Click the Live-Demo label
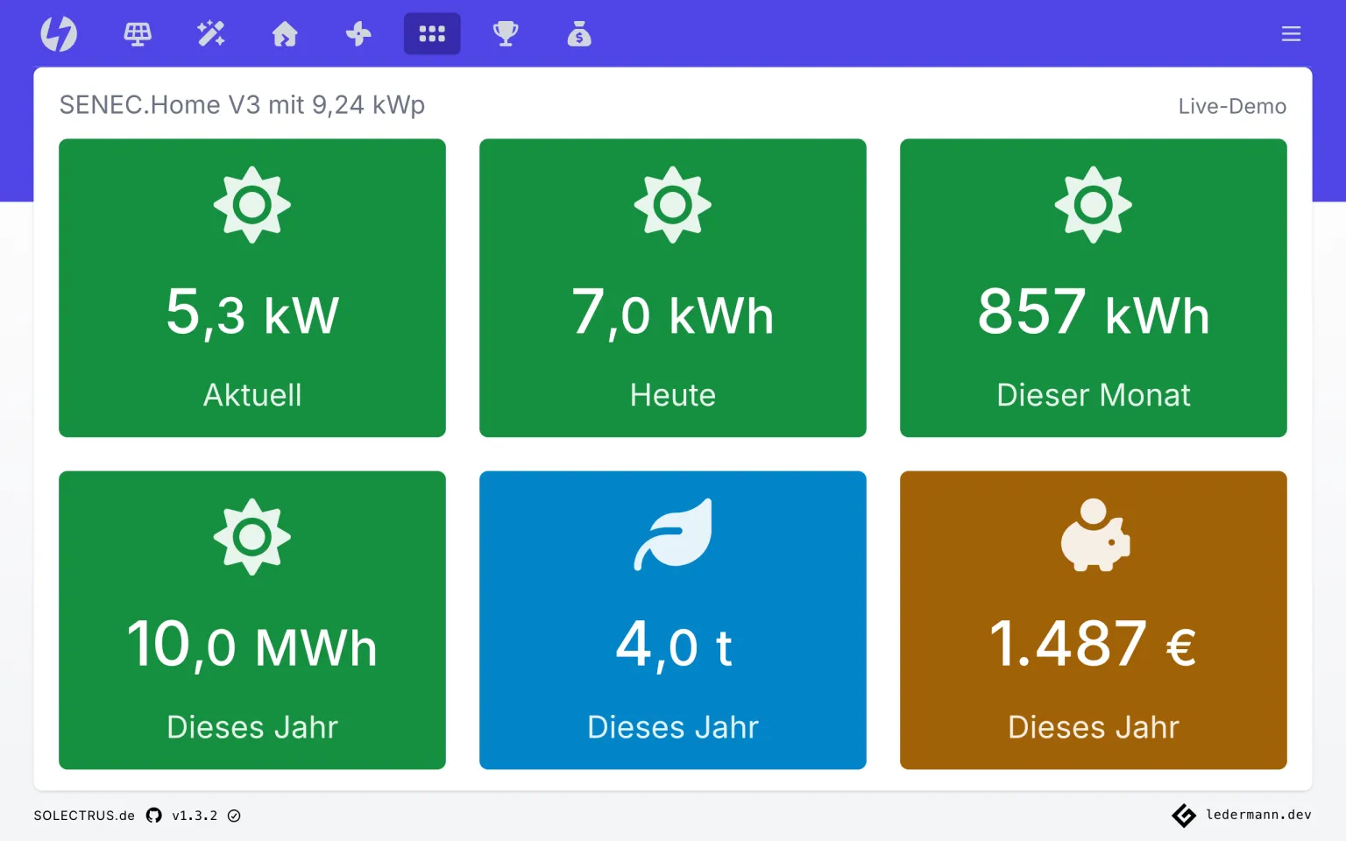The width and height of the screenshot is (1346, 841). click(1232, 106)
